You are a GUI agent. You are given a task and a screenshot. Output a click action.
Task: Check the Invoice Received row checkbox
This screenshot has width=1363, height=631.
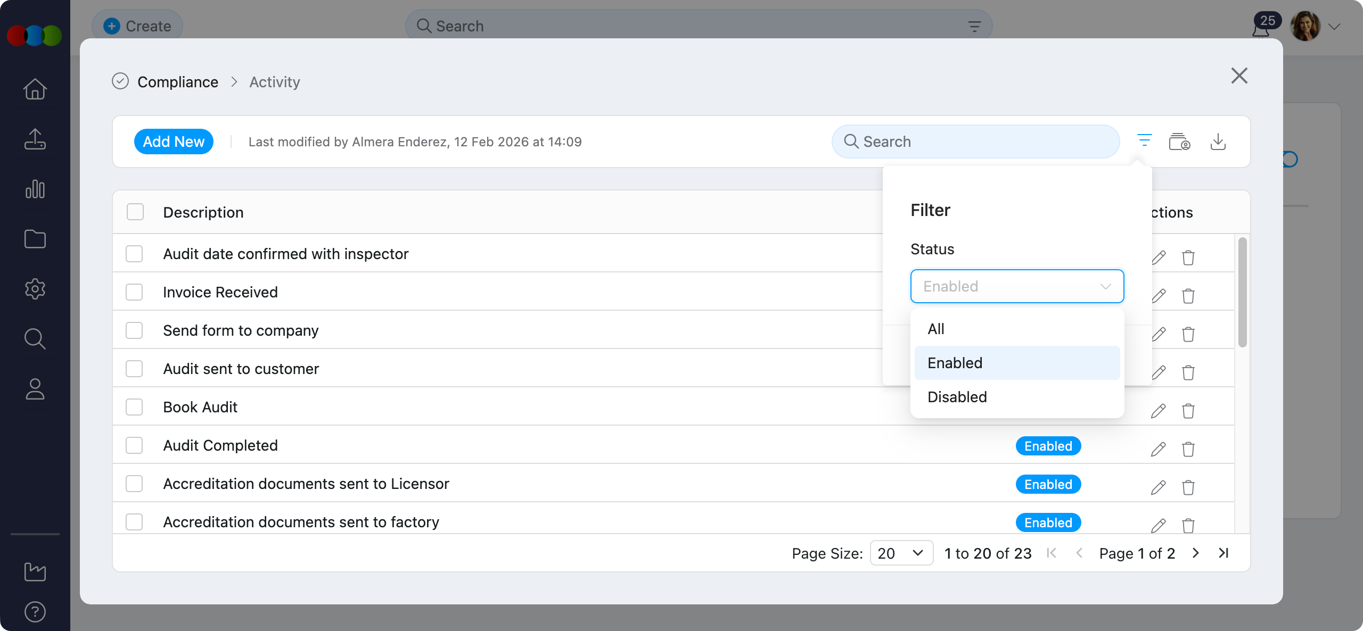tap(134, 292)
